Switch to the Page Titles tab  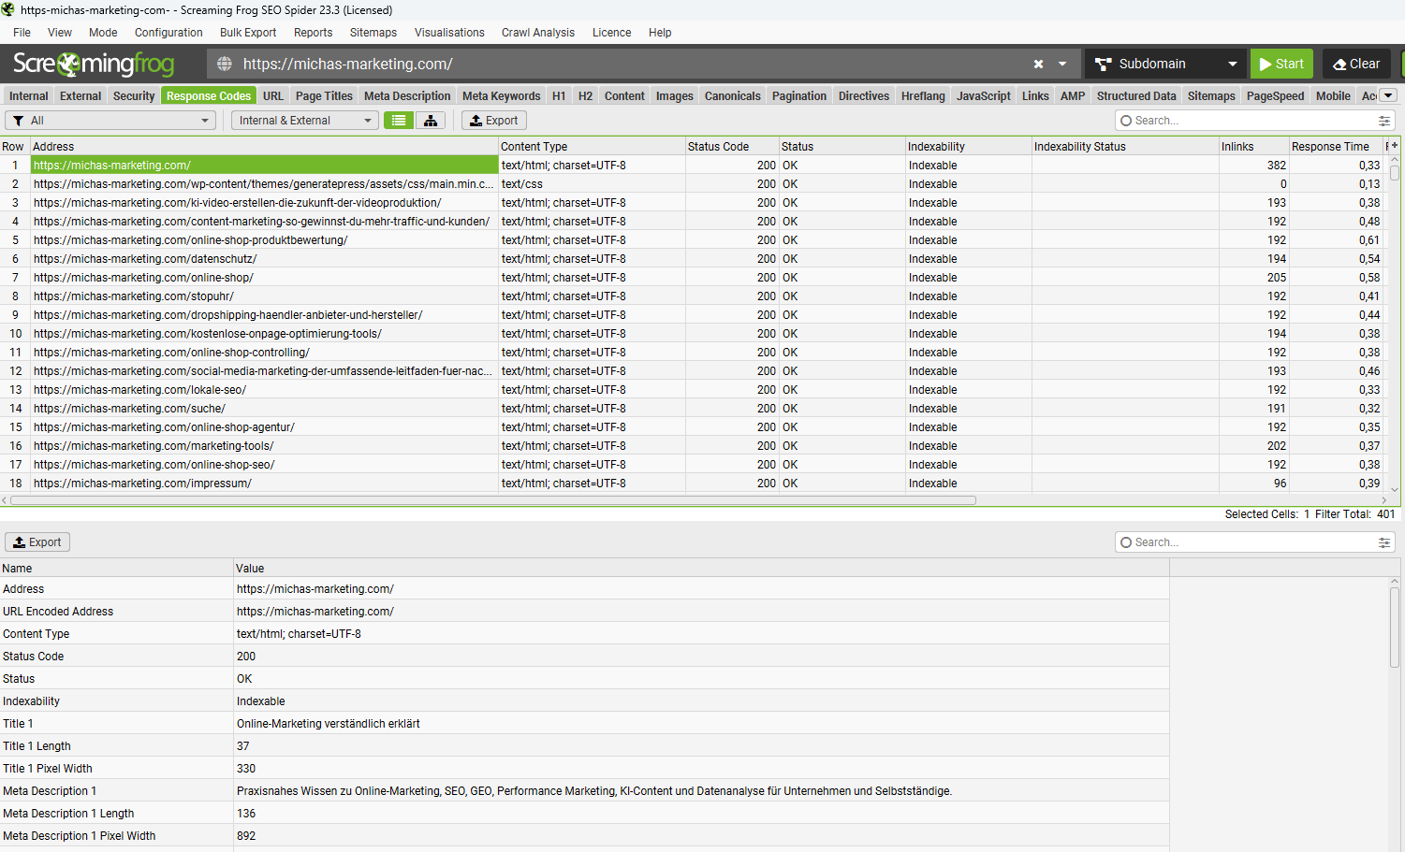tap(324, 95)
